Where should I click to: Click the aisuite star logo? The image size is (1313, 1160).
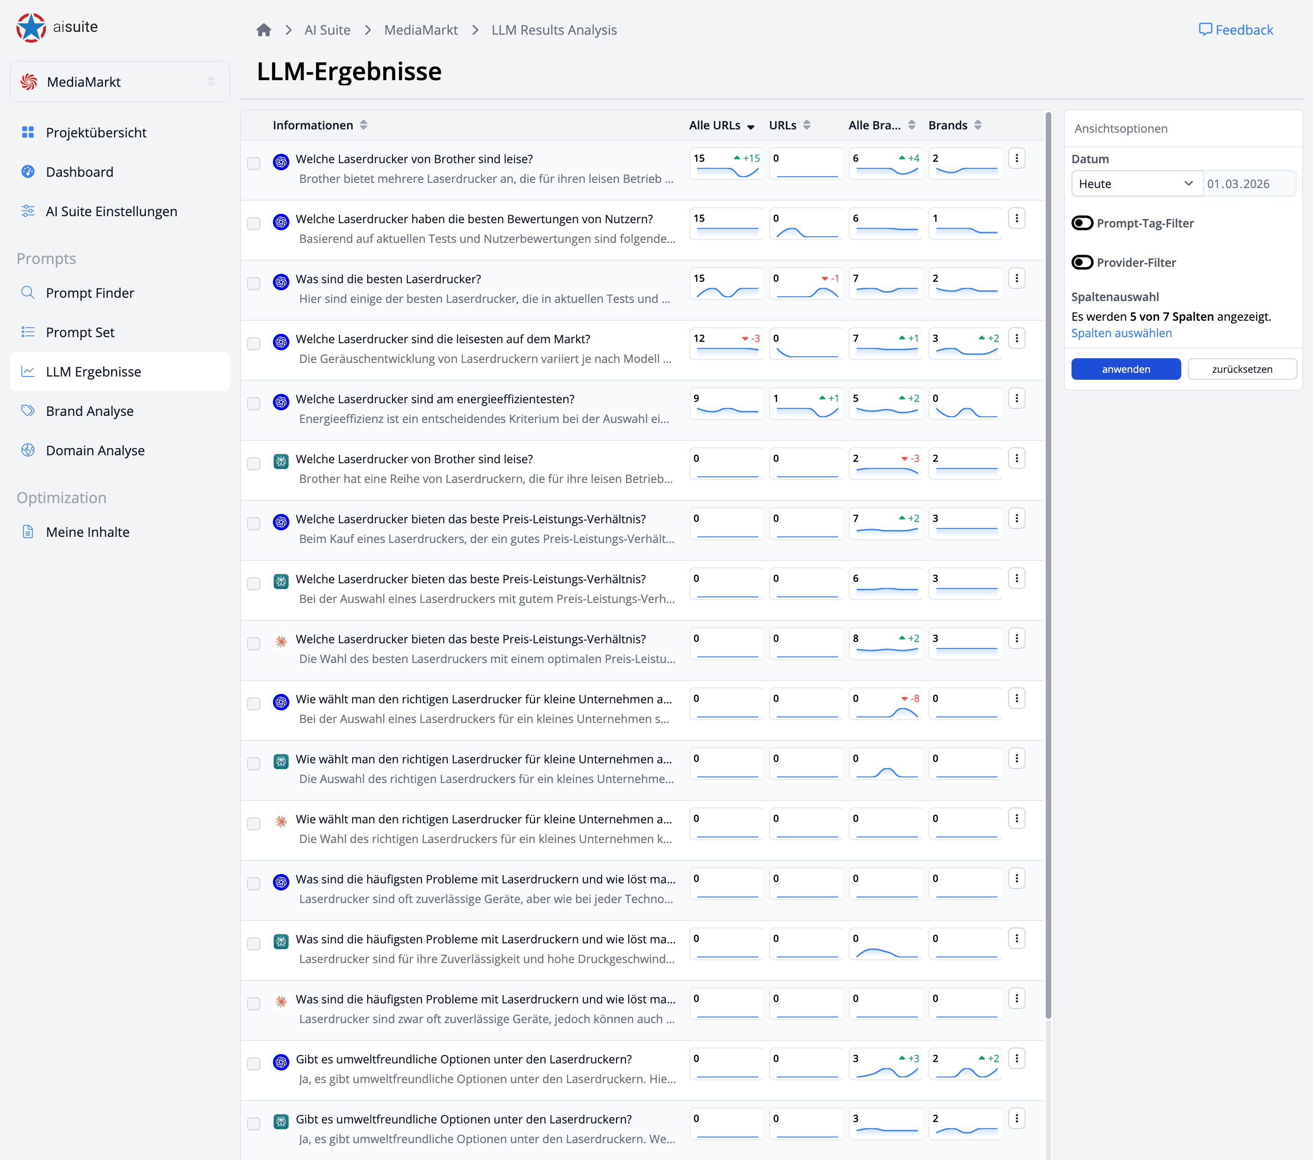coord(31,28)
